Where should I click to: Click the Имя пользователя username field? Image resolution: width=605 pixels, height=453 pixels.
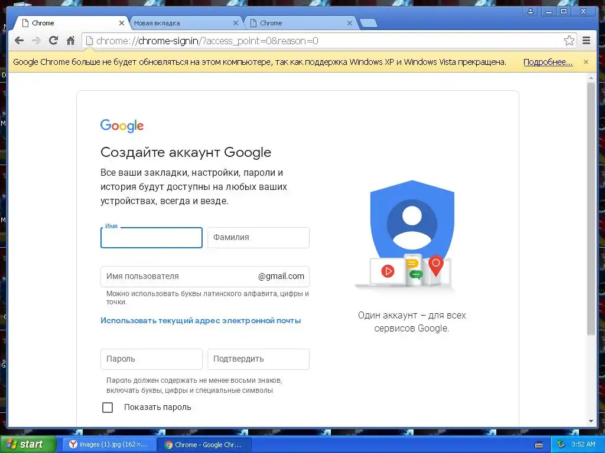click(205, 276)
